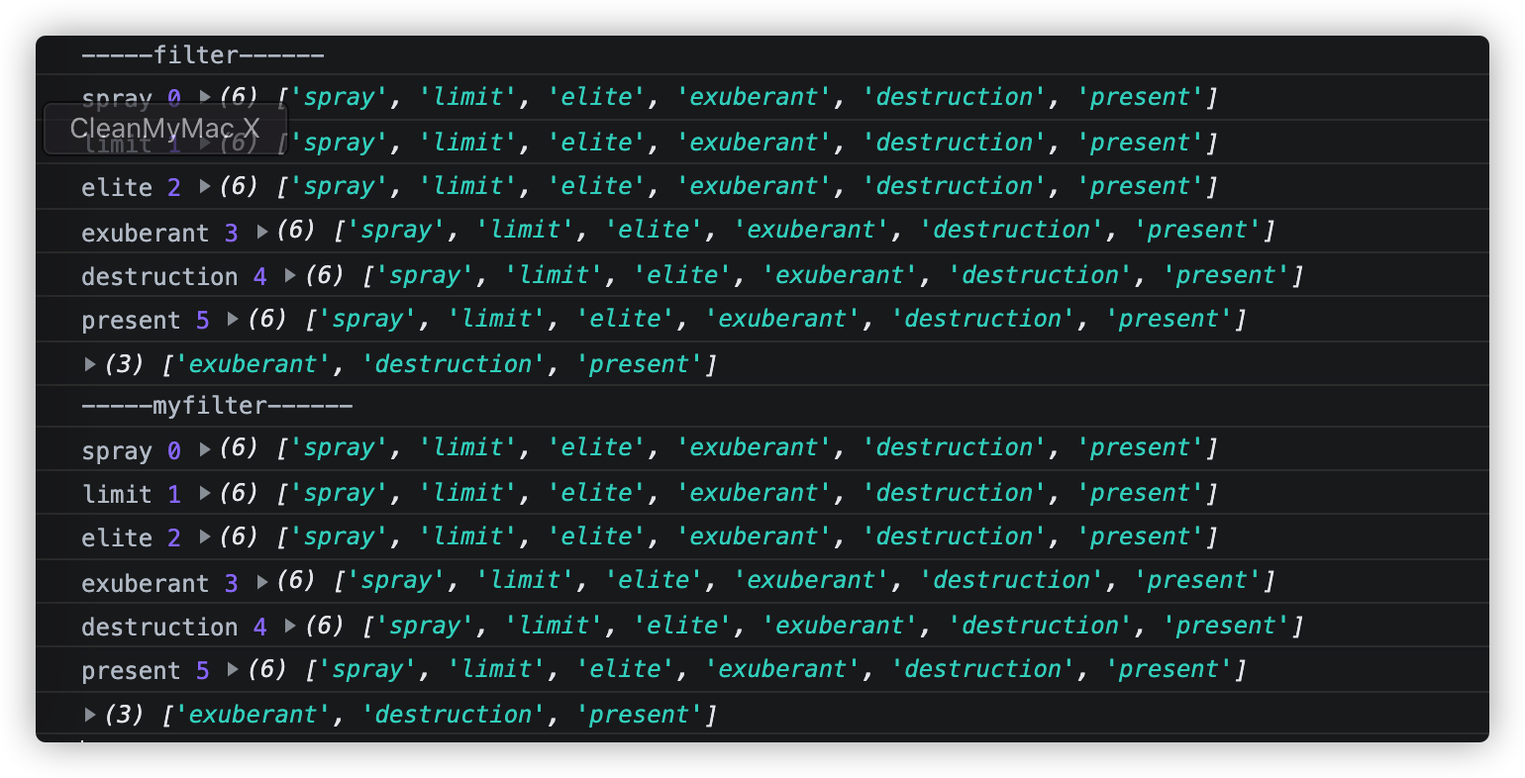
Task: Expand array next to 'exuberant 3' under myfilter
Action: tap(262, 581)
